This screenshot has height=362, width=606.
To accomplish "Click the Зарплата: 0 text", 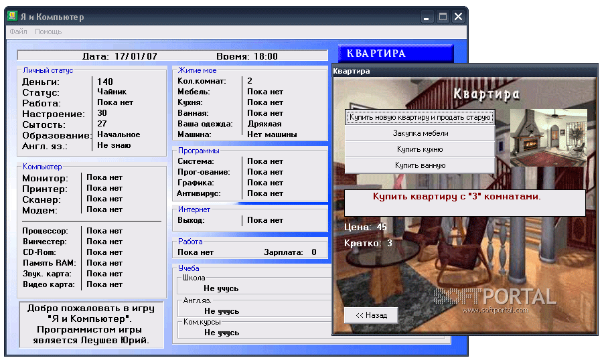I will click(x=290, y=252).
